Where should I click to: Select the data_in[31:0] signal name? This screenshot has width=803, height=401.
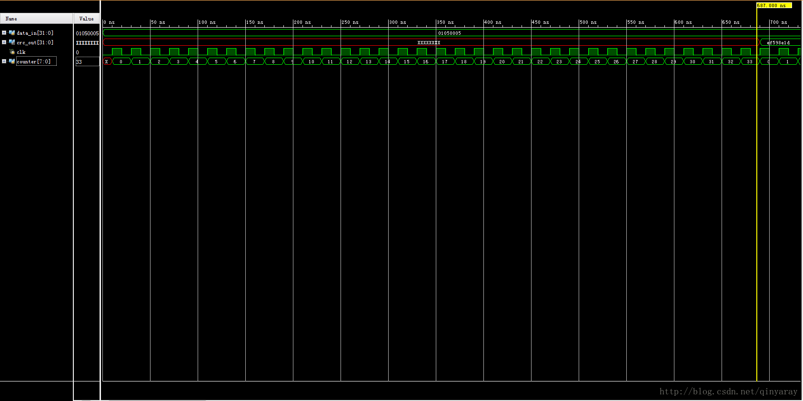[x=35, y=33]
